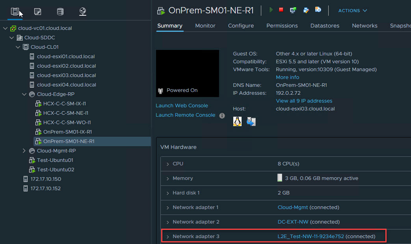Launch the console toolbar icon
Viewport: 411px width, 244px height.
pos(293,10)
